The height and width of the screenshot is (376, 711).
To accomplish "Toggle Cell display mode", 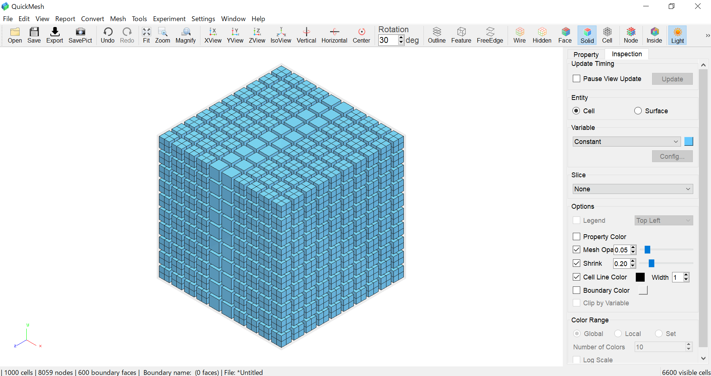I will click(x=607, y=36).
